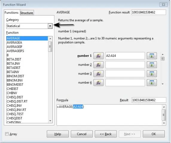This screenshot has height=143, width=171.
Task: Click shrink button beside number 4 field
Action: (x=152, y=83)
